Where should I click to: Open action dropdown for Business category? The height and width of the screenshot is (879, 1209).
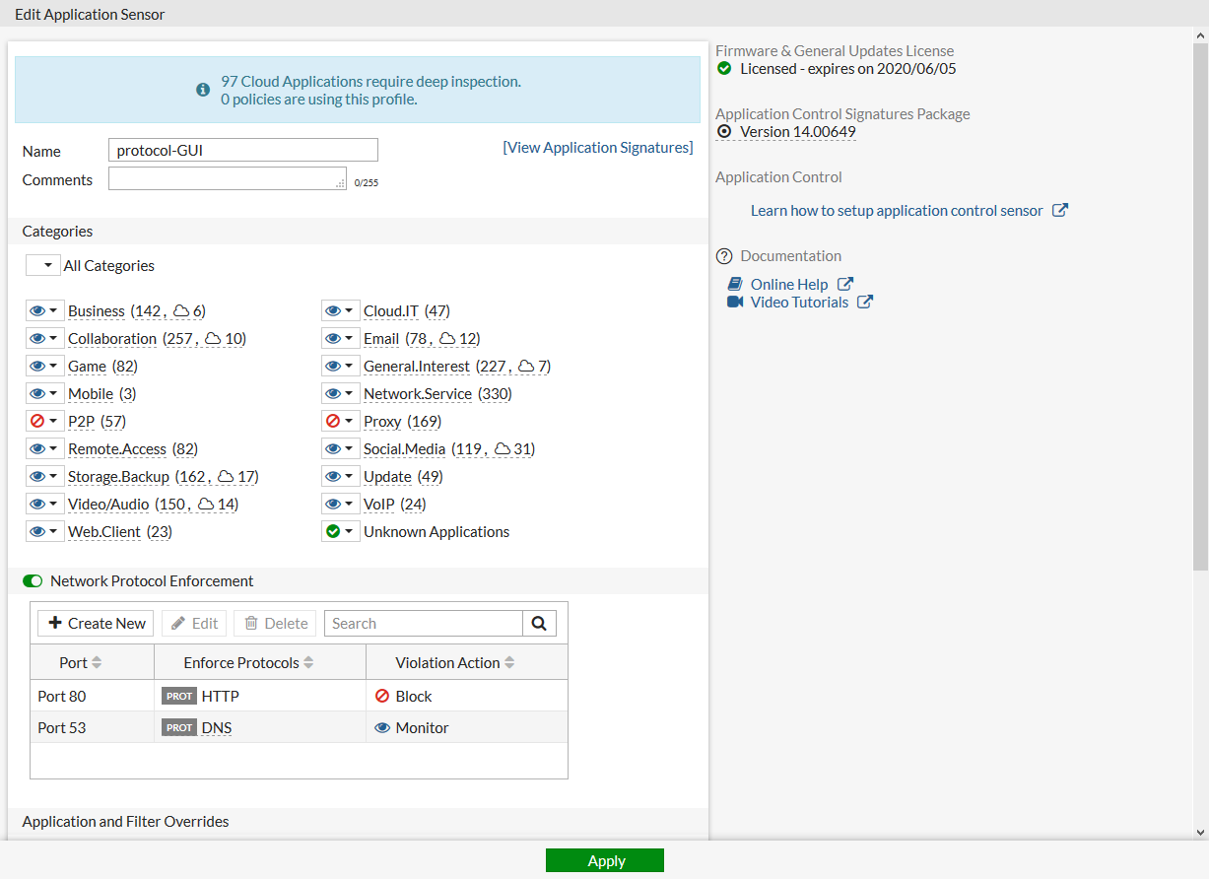pyautogui.click(x=44, y=310)
